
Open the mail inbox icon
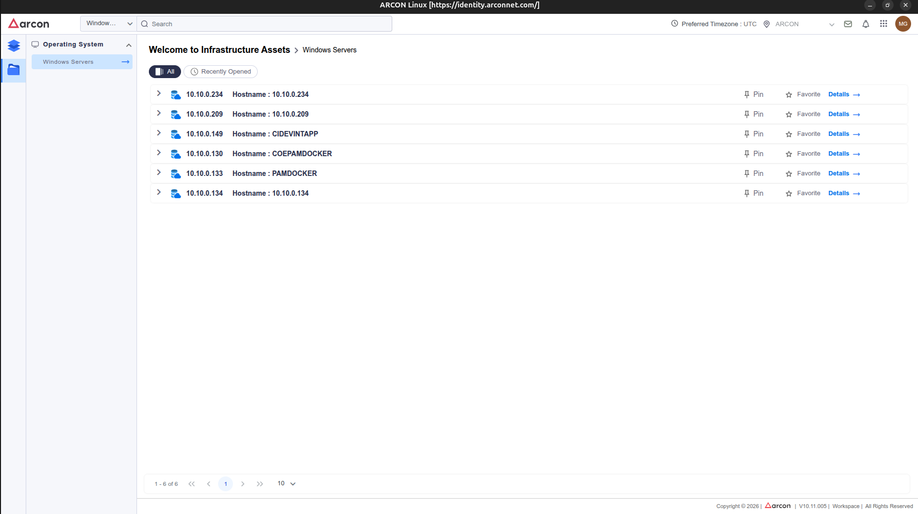[x=848, y=24]
